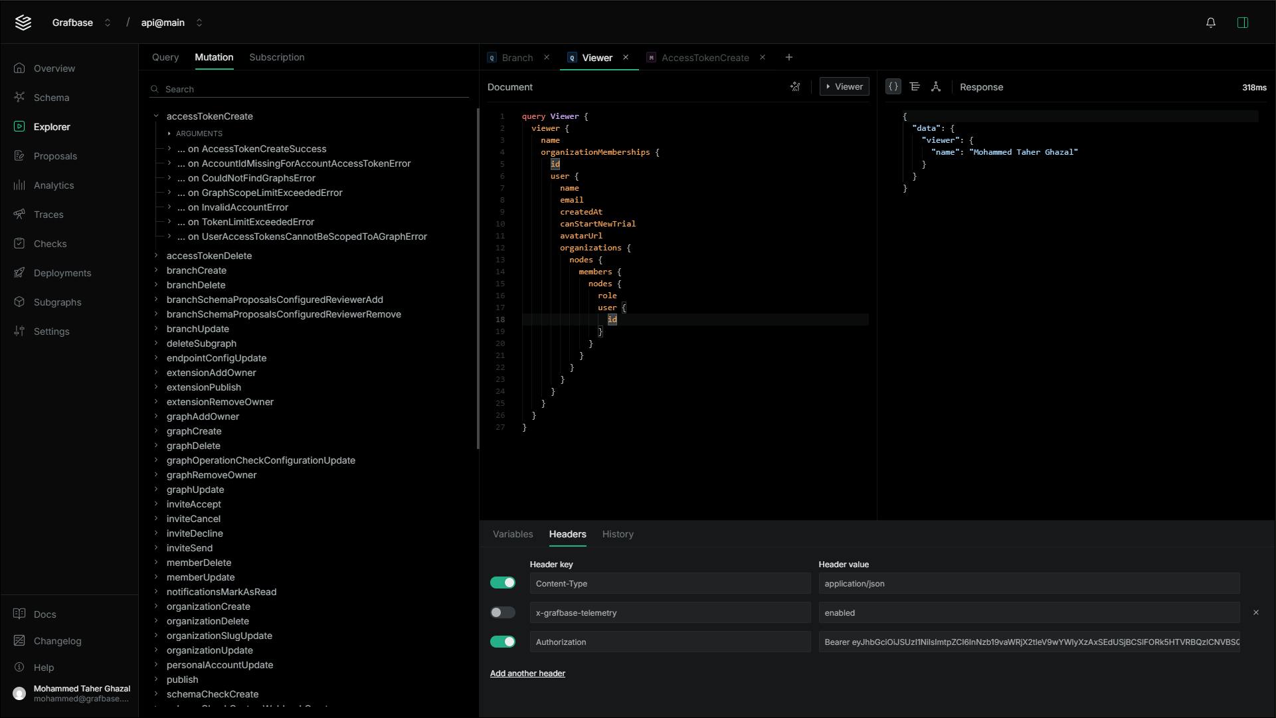Click the notifications bell icon
Viewport: 1276px width, 718px height.
1210,23
